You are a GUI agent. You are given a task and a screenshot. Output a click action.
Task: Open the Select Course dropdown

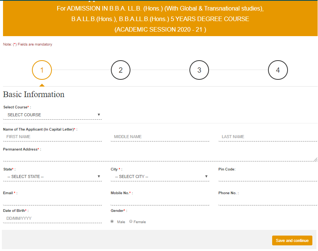(x=53, y=115)
